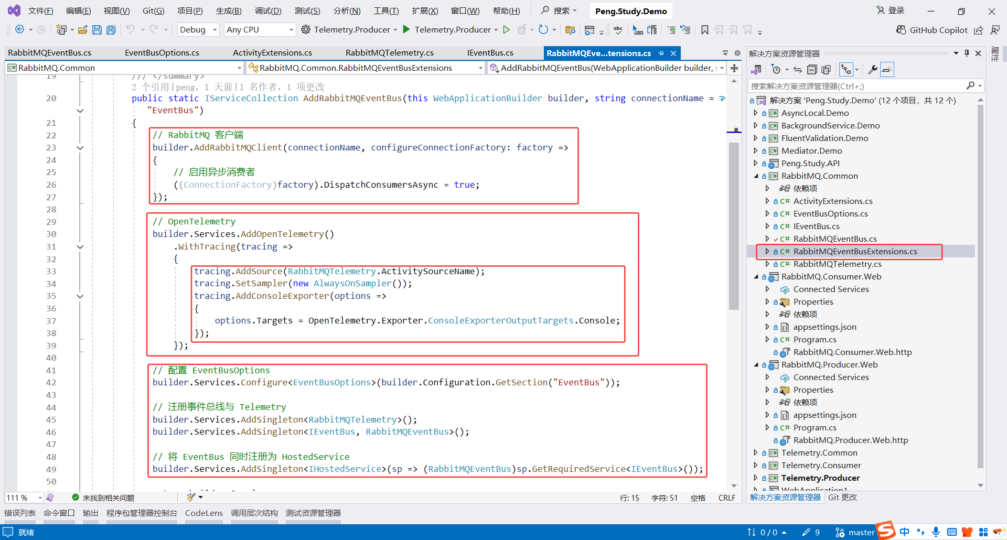Viewport: 1007px width, 540px height.
Task: Click the navigate backward arrow icon
Action: (19, 29)
